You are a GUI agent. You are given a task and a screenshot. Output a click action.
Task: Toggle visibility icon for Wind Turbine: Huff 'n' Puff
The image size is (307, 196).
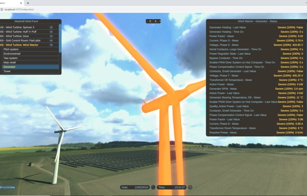(x=51, y=32)
